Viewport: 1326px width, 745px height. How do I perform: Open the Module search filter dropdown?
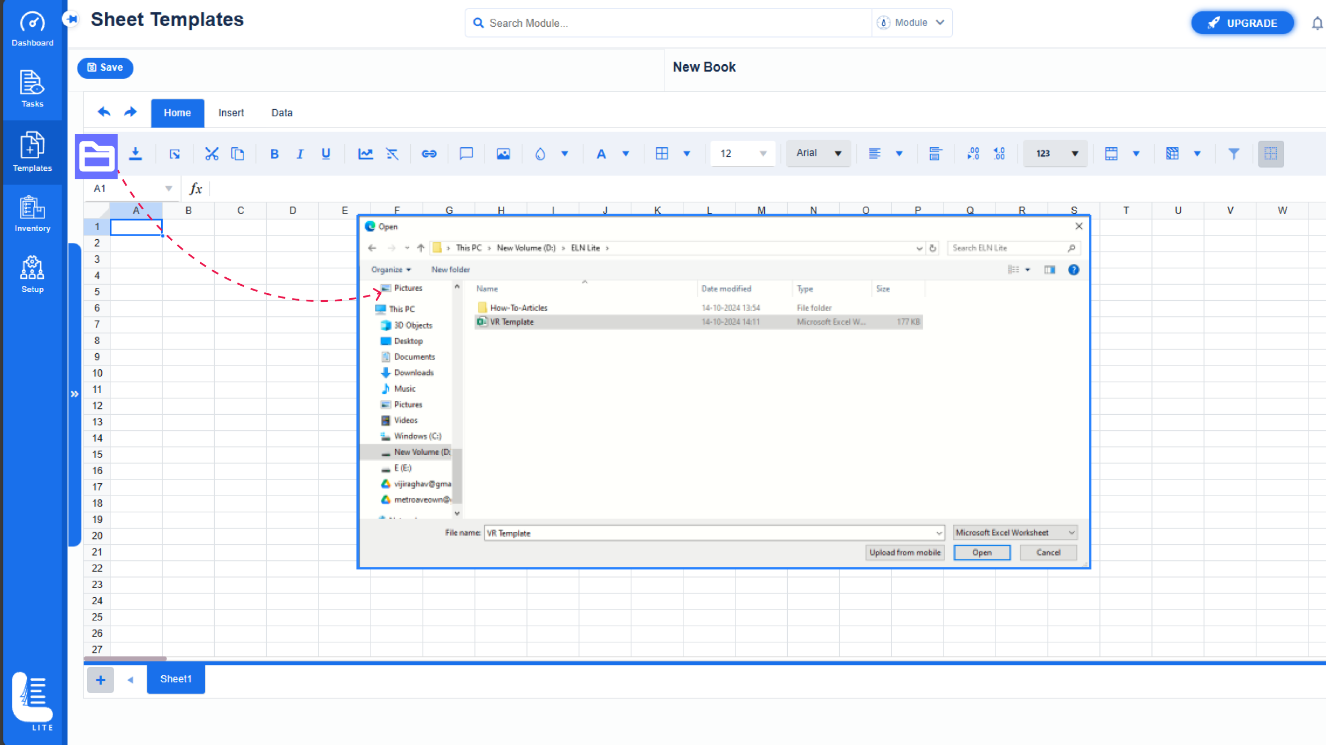pos(911,22)
